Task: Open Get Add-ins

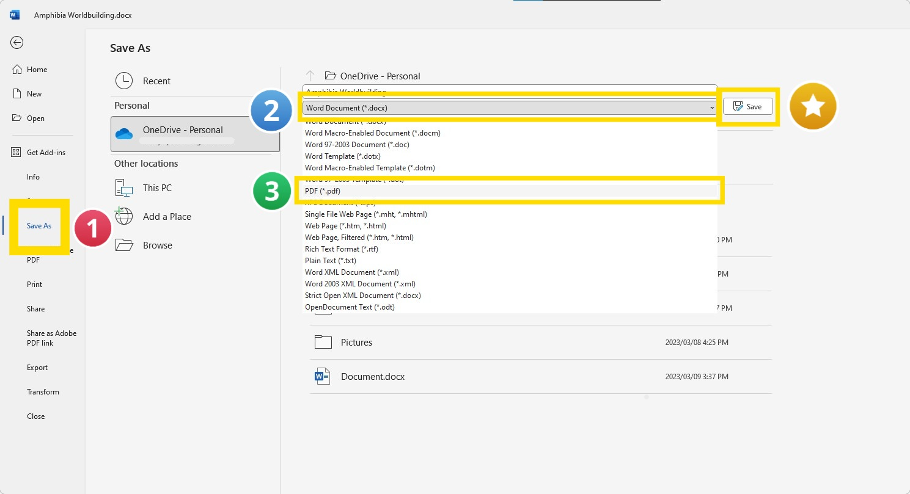Action: click(46, 153)
